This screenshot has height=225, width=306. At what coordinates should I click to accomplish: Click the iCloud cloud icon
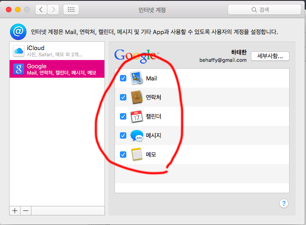tap(19, 51)
